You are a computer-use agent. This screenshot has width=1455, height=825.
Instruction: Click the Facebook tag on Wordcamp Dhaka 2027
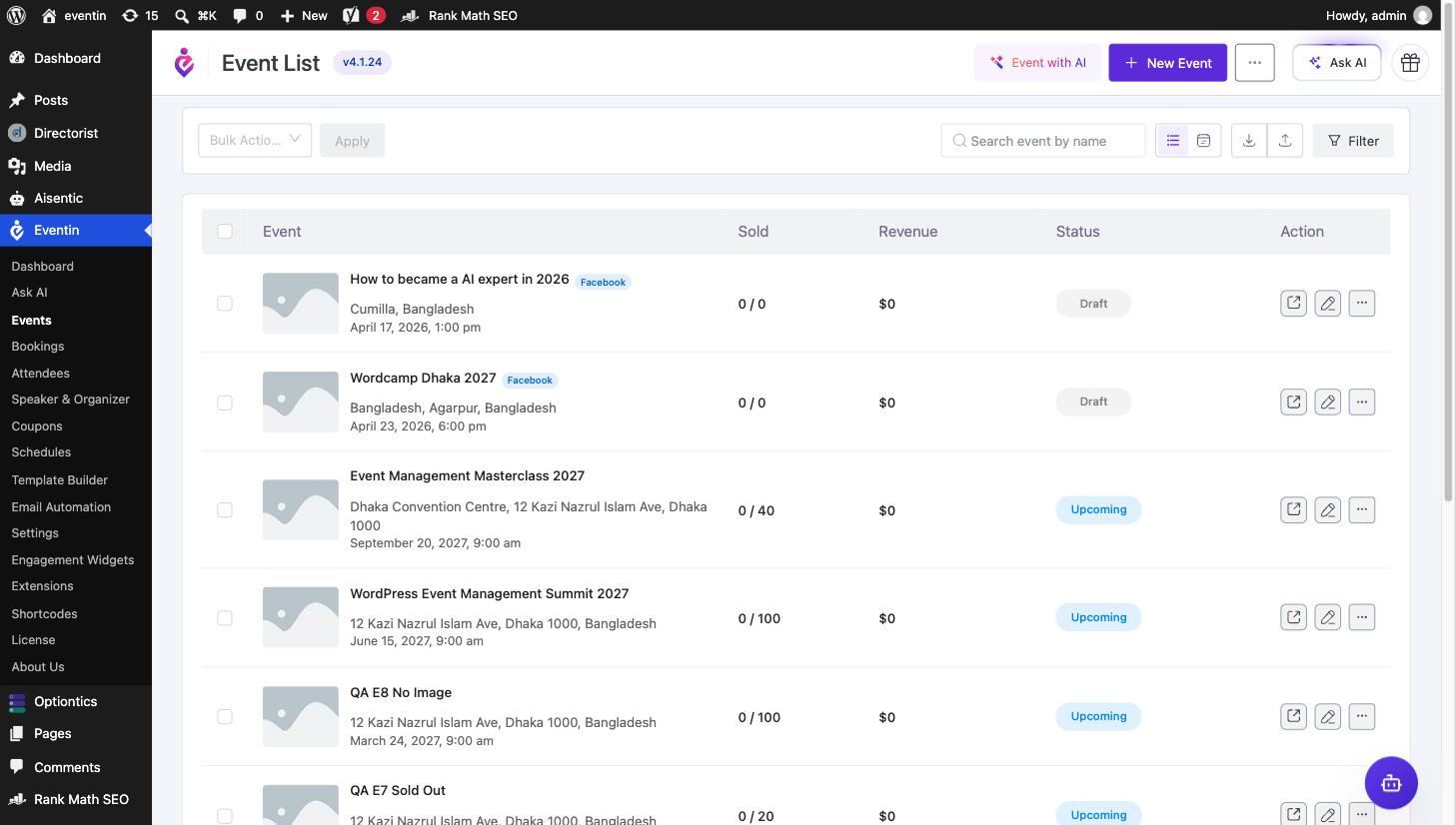pos(530,381)
